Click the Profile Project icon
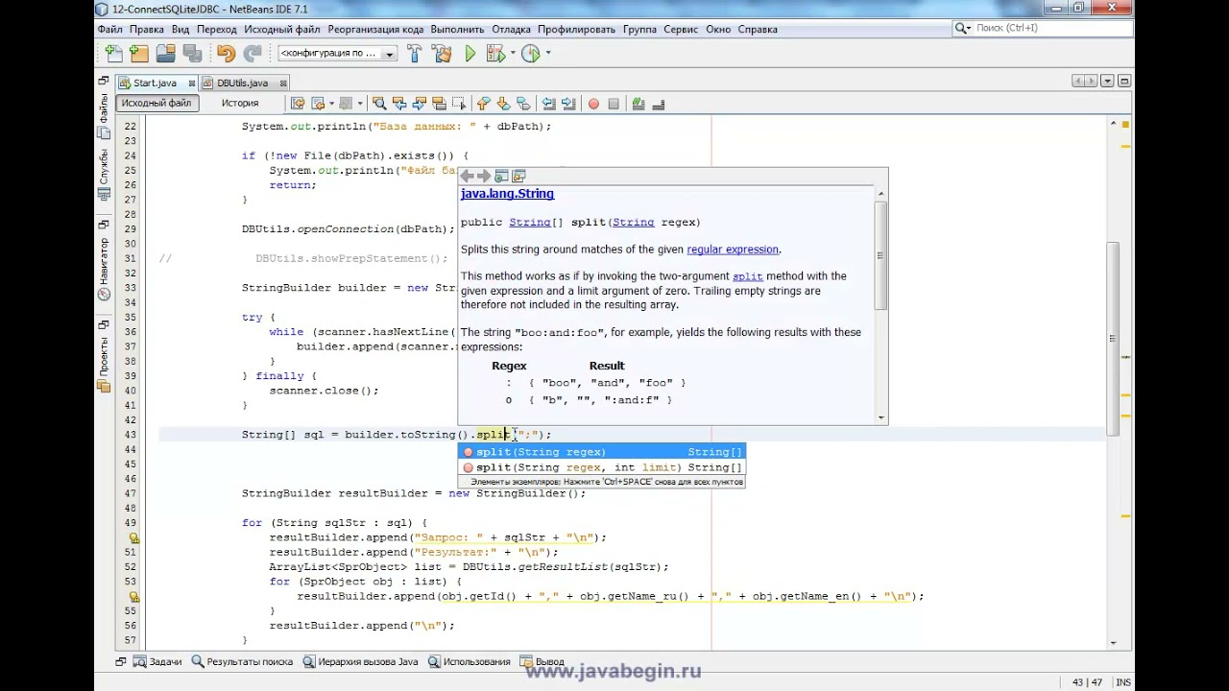The height and width of the screenshot is (691, 1229). tap(530, 54)
